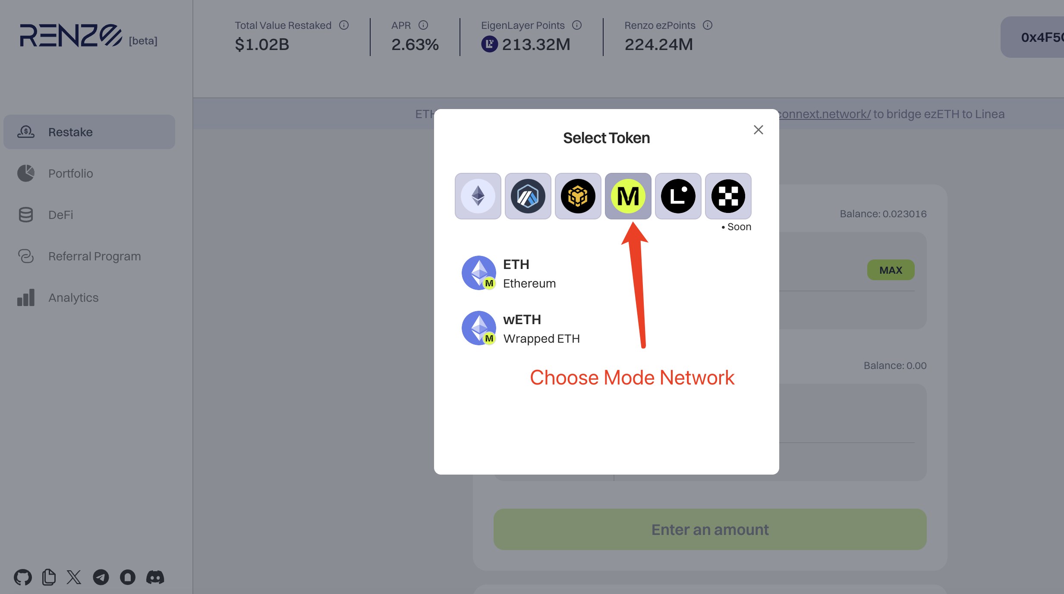Image resolution: width=1064 pixels, height=594 pixels.
Task: Choose the Mode network icon
Action: click(x=628, y=196)
